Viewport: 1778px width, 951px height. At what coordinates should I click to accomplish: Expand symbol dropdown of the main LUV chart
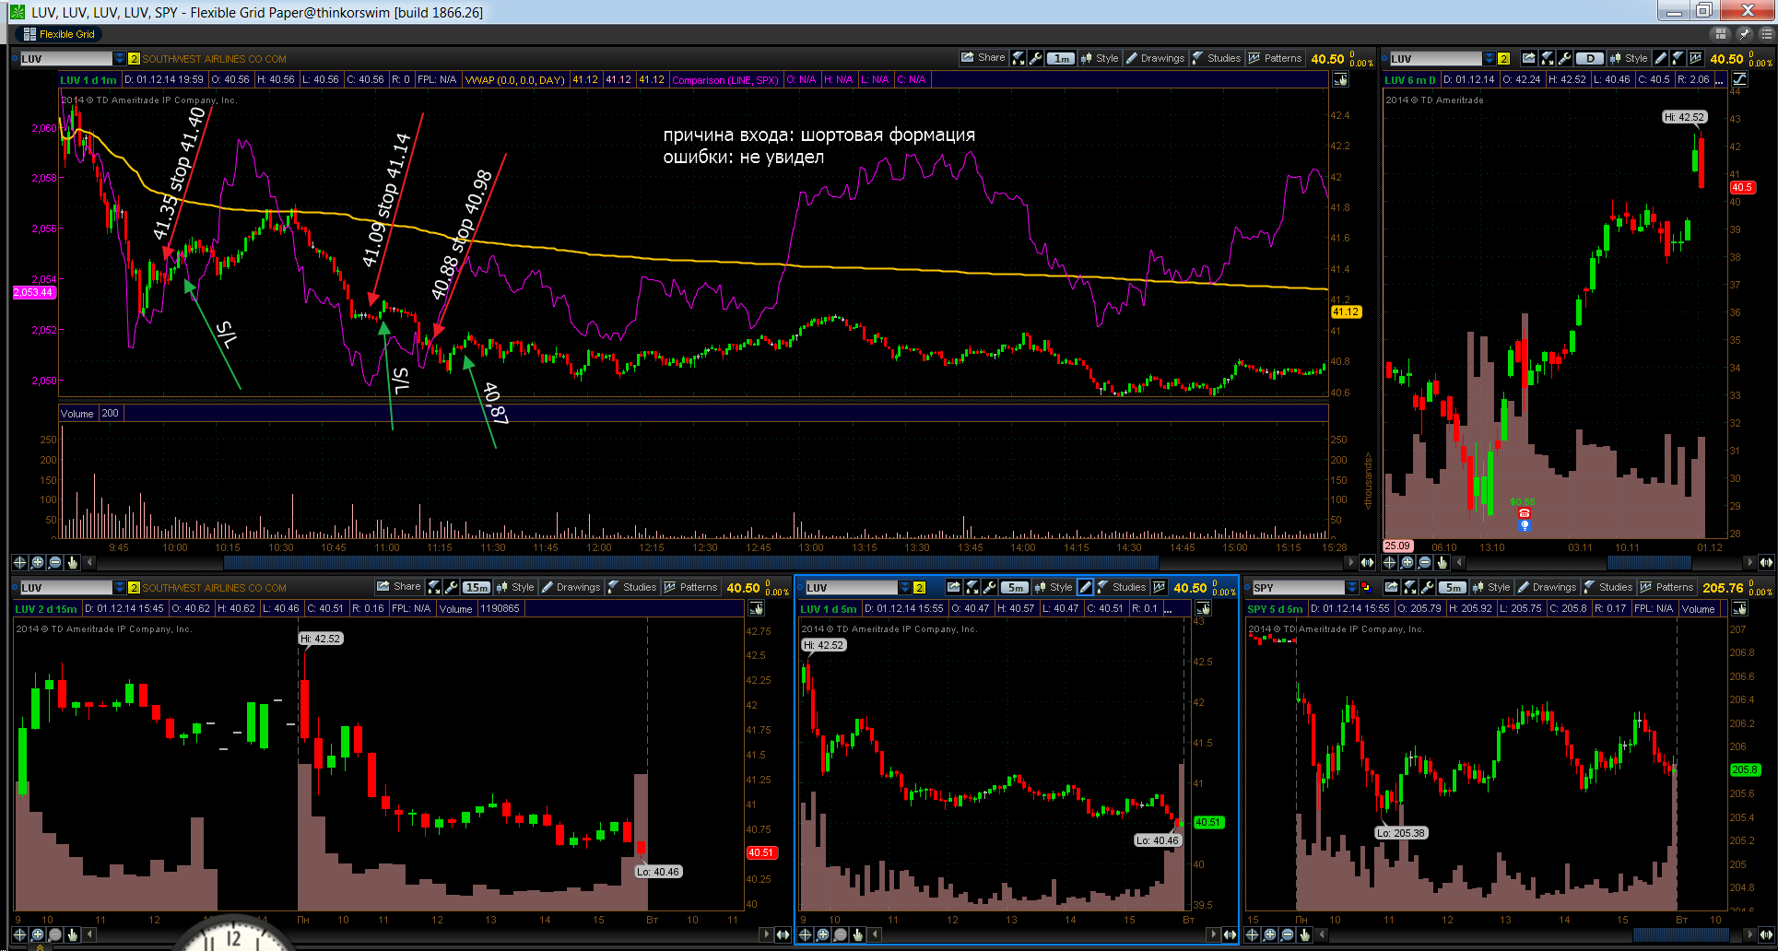click(119, 58)
